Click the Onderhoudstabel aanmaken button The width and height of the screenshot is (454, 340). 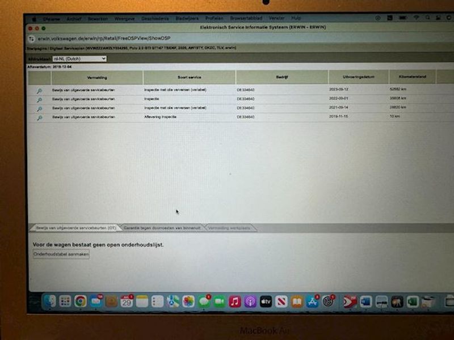tap(61, 254)
